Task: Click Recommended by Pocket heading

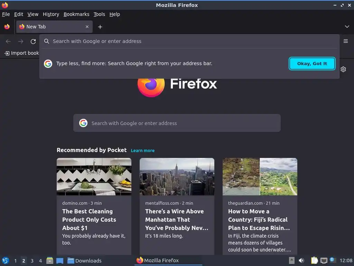Action: point(92,150)
